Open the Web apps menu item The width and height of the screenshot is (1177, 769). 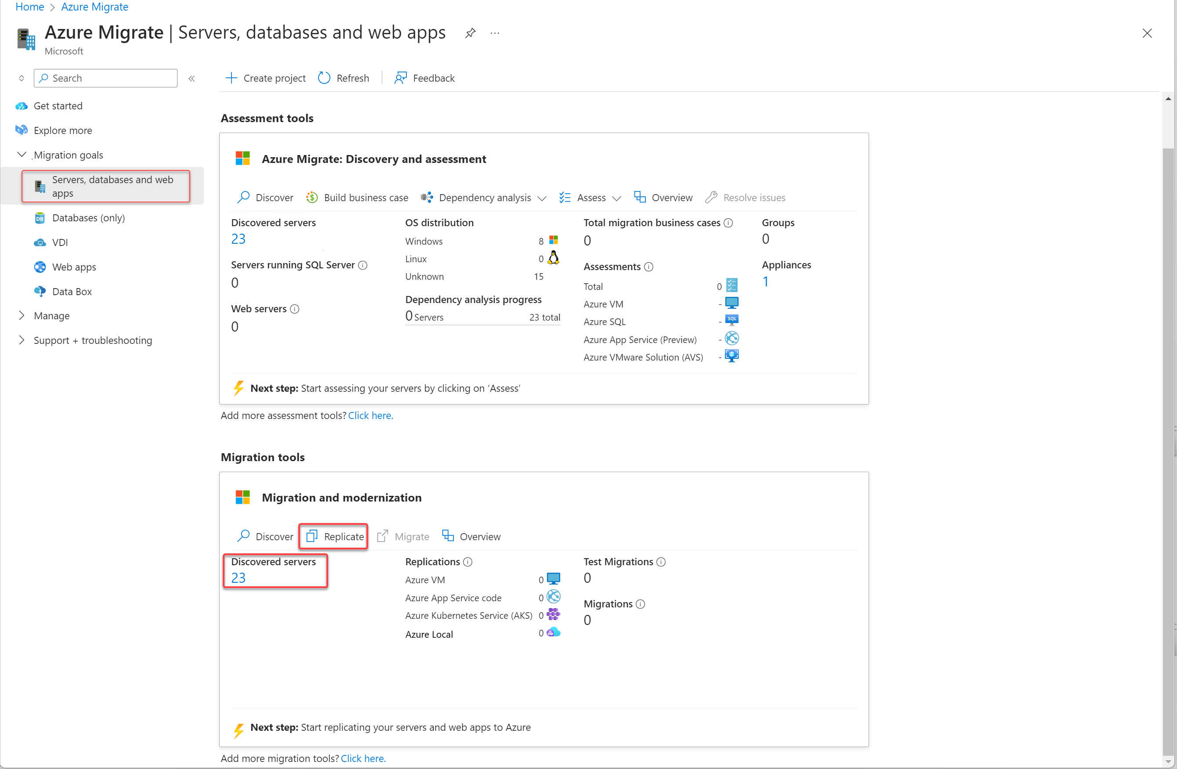coord(74,267)
